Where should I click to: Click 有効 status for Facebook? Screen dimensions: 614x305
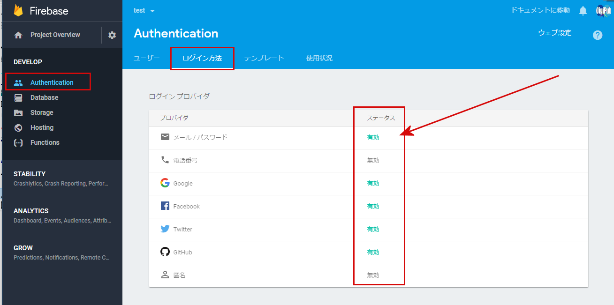pyautogui.click(x=373, y=206)
